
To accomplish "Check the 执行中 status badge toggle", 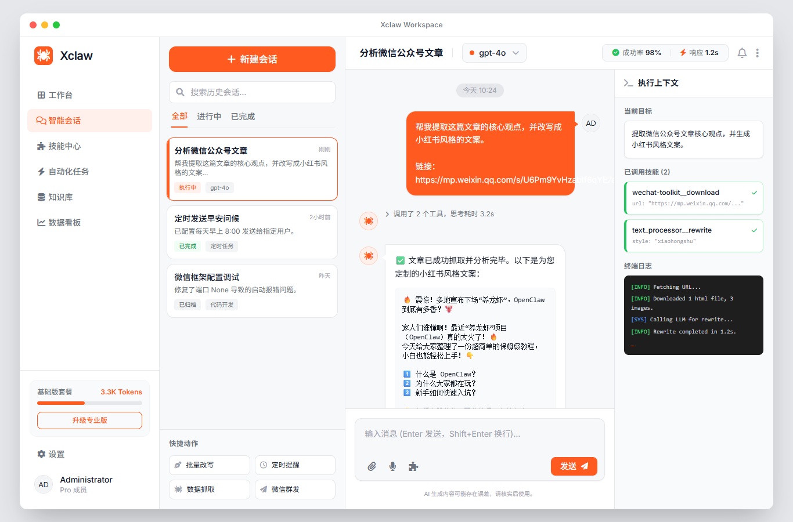I will point(187,187).
